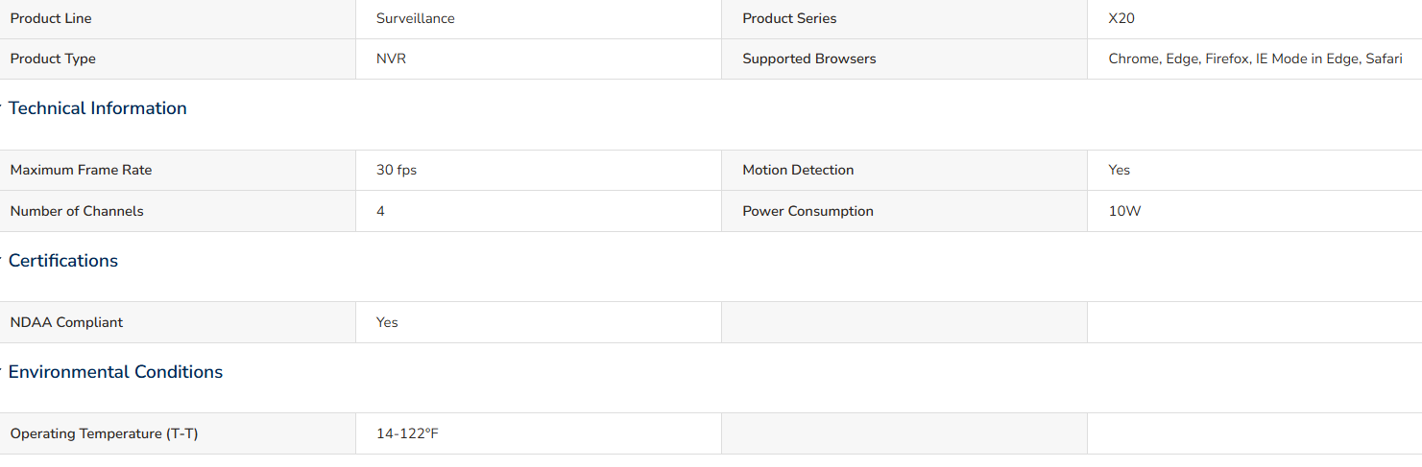The image size is (1422, 467).
Task: Select the 30 fps value
Action: [x=397, y=170]
